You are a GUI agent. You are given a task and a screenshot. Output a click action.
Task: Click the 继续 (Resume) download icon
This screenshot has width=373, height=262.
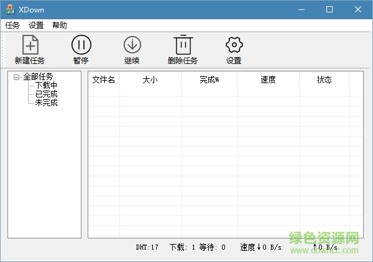coord(132,45)
